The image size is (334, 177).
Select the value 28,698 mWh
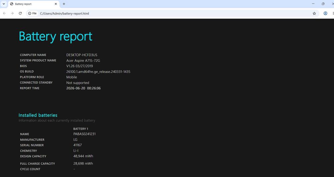(83, 164)
